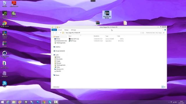Select the zipped folder on desktop
The image size is (186, 104).
125,23
